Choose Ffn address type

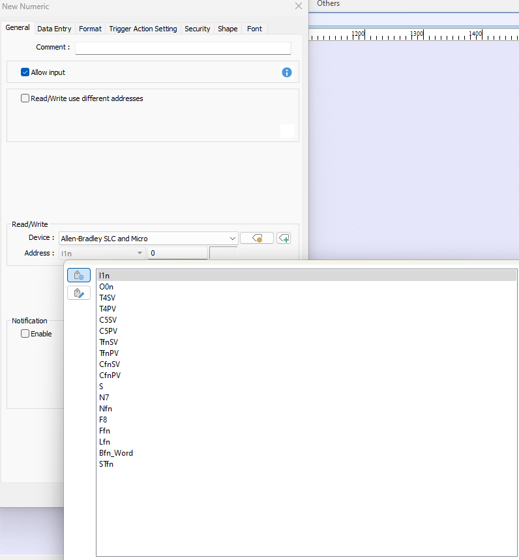(x=307, y=431)
